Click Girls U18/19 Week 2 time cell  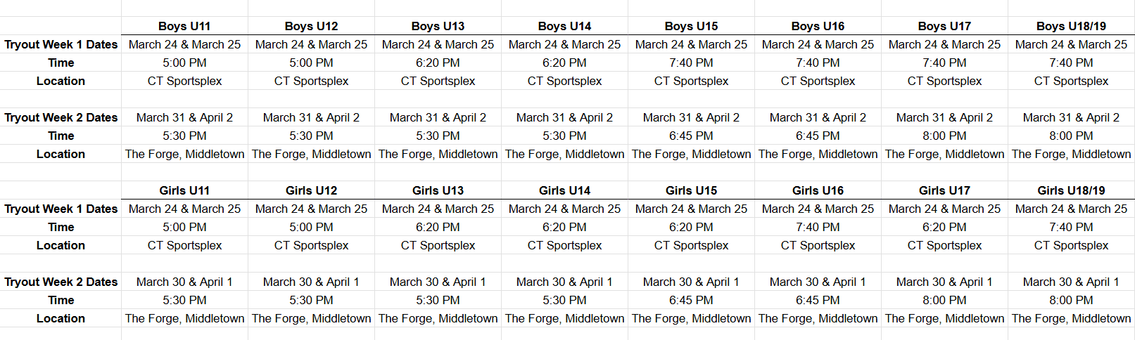coord(1071,300)
